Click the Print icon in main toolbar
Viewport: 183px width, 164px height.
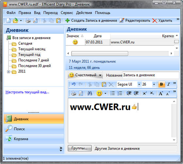click(x=28, y=21)
